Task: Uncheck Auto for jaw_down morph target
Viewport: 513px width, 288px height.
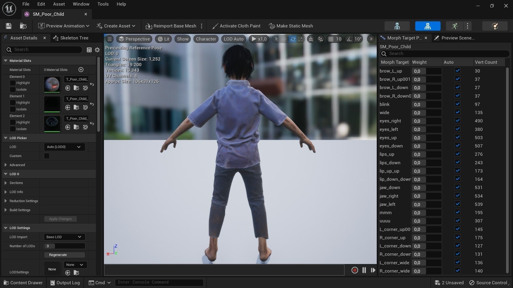Action: click(x=457, y=187)
